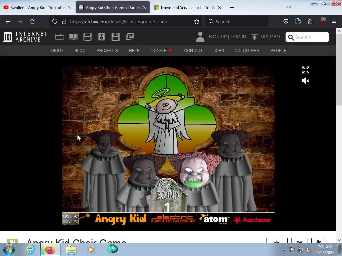The image size is (342, 256).
Task: Open the uBlock Origin extension icon
Action: pos(322,21)
